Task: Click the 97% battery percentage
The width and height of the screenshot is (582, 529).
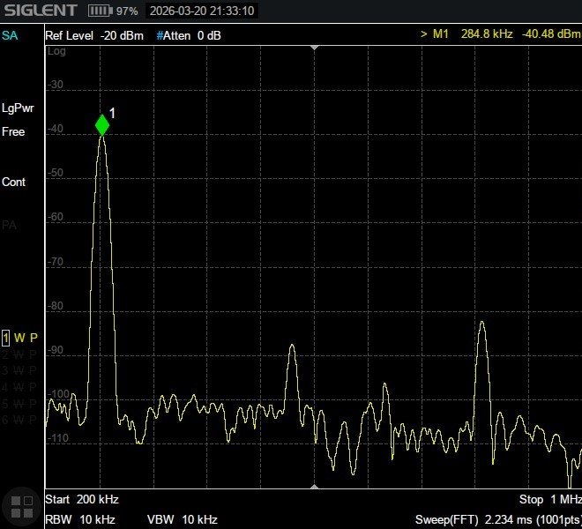Action: tap(127, 11)
